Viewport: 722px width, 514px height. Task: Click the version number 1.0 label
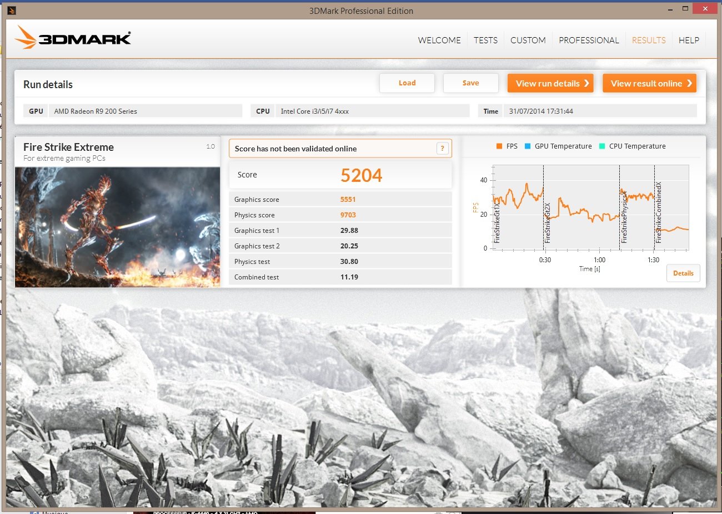pyautogui.click(x=210, y=146)
